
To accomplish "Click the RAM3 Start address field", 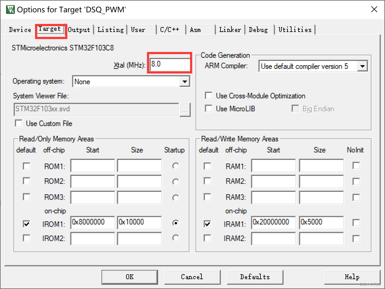I will 273,197.
